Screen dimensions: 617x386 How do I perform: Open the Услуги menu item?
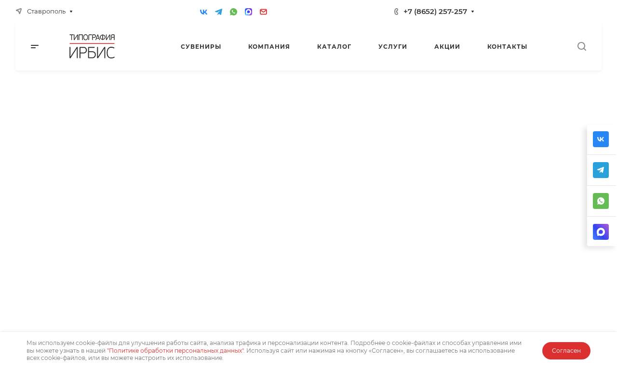pos(393,46)
